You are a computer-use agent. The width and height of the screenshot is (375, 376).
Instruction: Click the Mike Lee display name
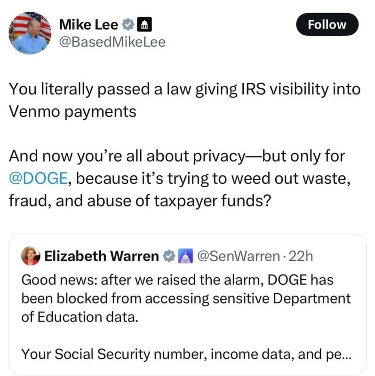click(x=88, y=23)
